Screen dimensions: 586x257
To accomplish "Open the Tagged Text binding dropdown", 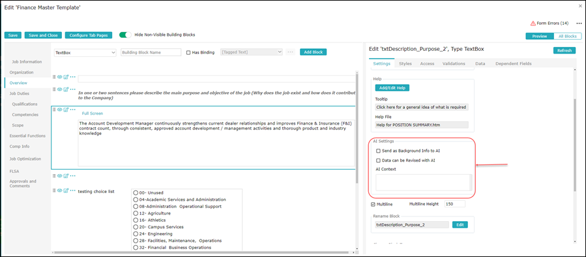I will tap(252, 52).
